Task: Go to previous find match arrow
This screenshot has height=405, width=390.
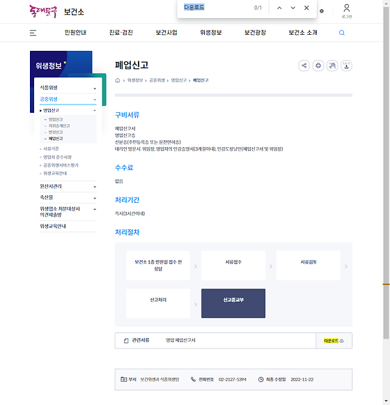Action: (279, 8)
